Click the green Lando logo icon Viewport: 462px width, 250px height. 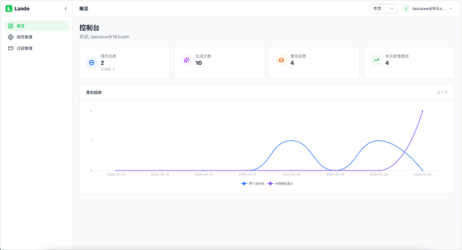pos(9,9)
